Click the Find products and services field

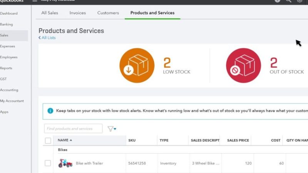(x=73, y=128)
